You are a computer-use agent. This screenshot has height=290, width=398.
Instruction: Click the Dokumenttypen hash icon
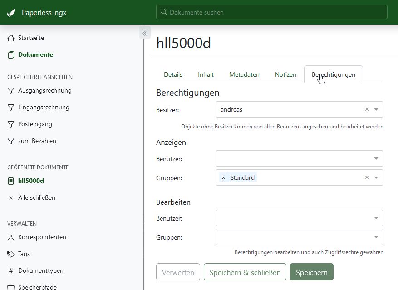[11, 271]
